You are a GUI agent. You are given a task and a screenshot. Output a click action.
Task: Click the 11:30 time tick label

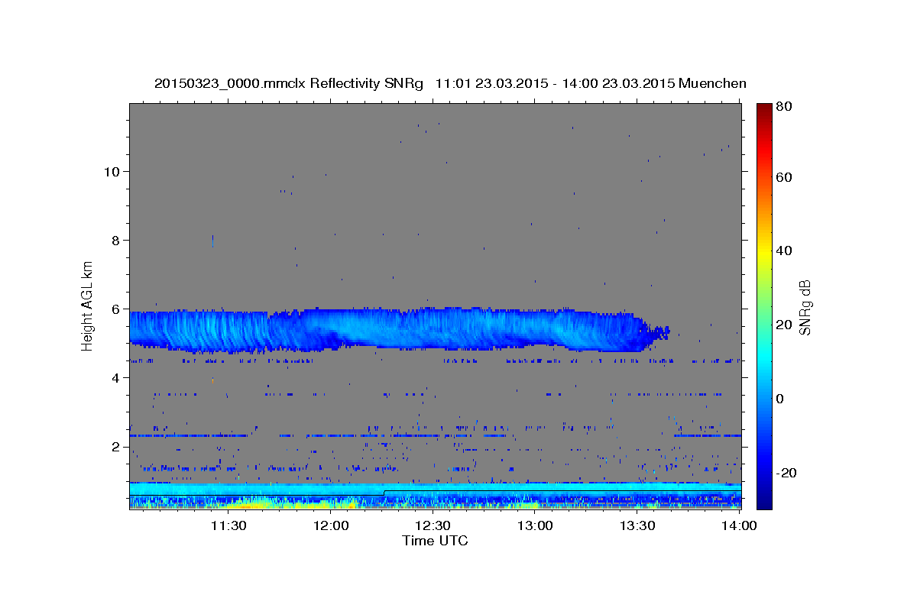tap(228, 525)
